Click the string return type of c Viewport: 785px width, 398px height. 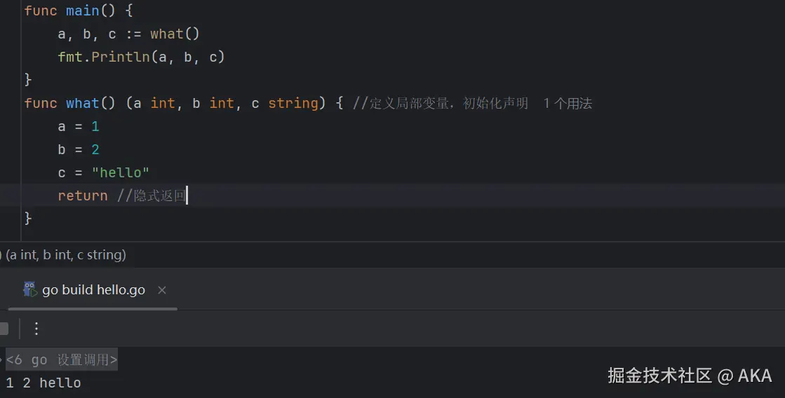click(293, 104)
